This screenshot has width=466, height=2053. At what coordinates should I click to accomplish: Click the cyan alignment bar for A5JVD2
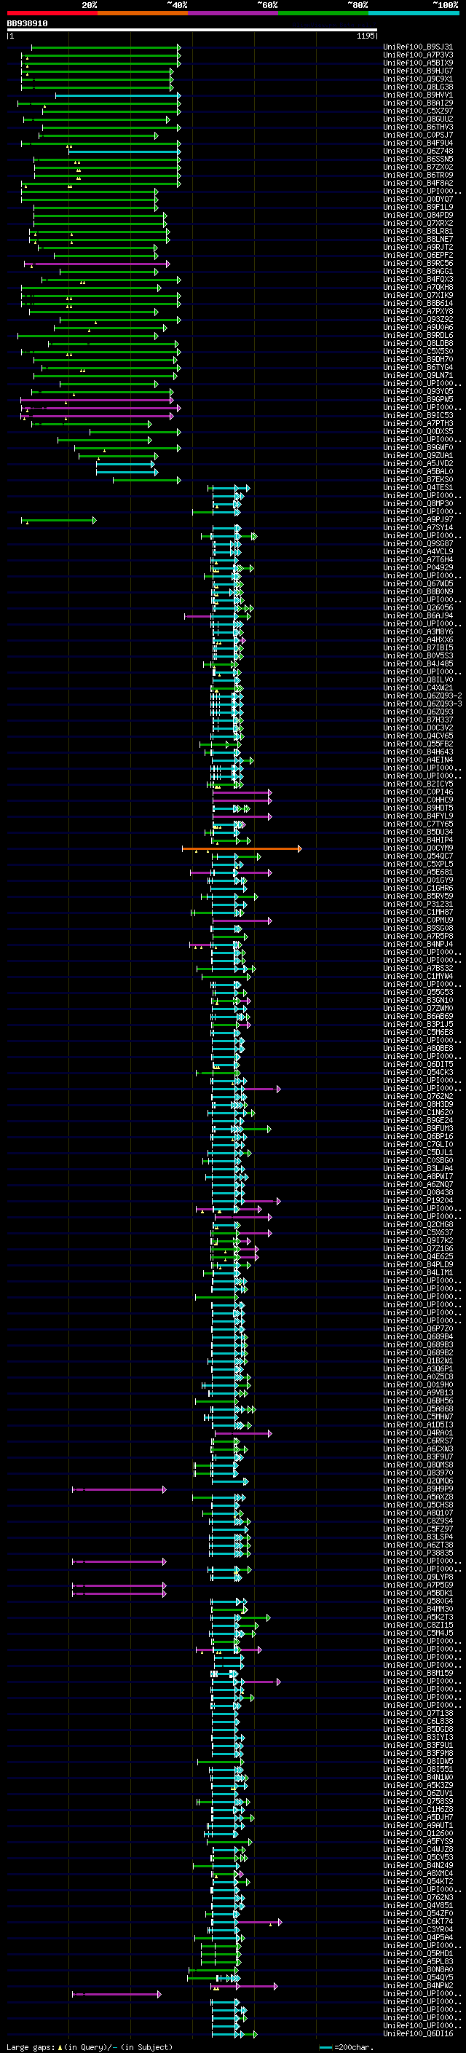click(126, 465)
